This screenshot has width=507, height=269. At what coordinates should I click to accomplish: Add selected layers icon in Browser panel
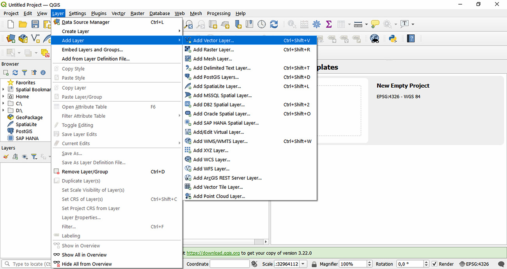click(x=6, y=73)
